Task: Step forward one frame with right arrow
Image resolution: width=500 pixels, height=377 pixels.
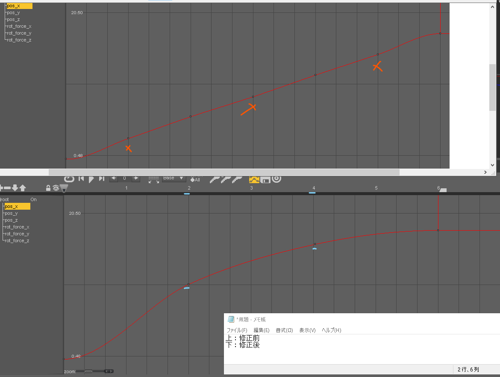Action: [x=136, y=178]
